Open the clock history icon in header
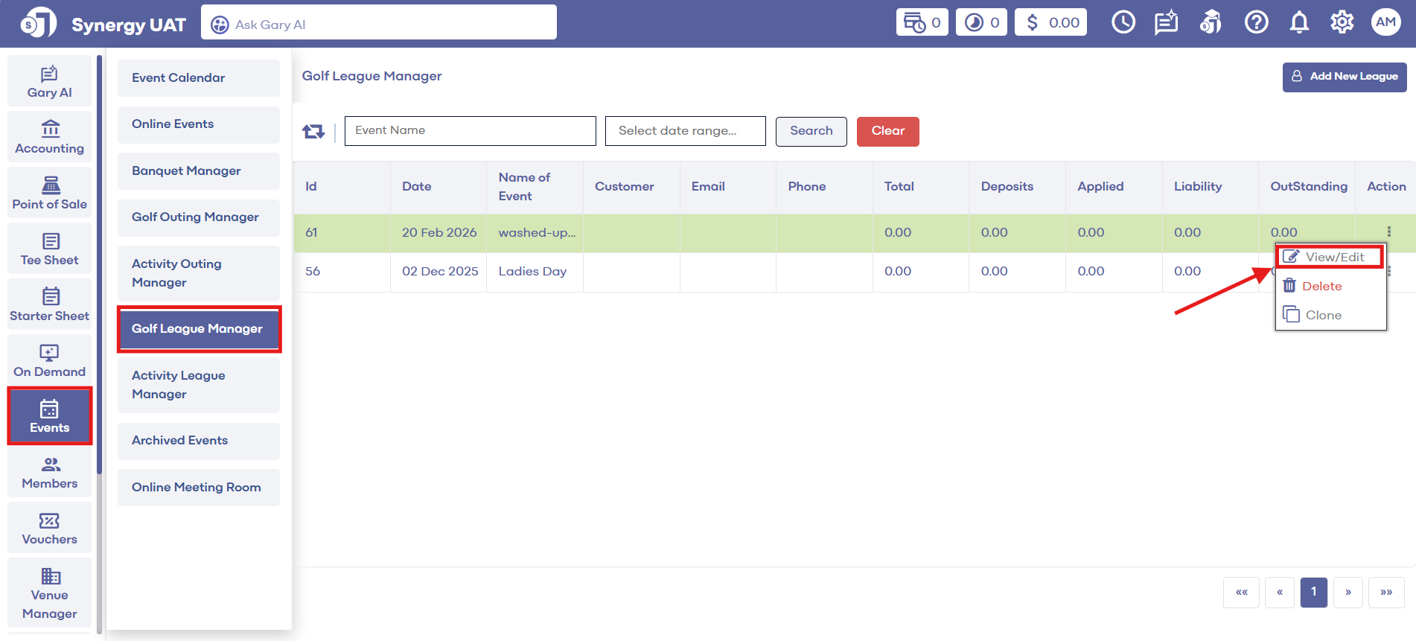The width and height of the screenshot is (1416, 641). [1123, 22]
